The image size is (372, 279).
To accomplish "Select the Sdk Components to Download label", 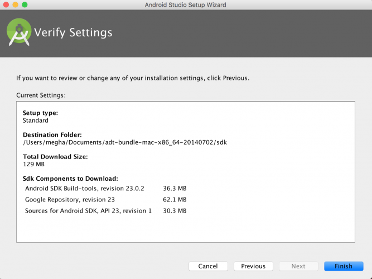I will pos(70,179).
